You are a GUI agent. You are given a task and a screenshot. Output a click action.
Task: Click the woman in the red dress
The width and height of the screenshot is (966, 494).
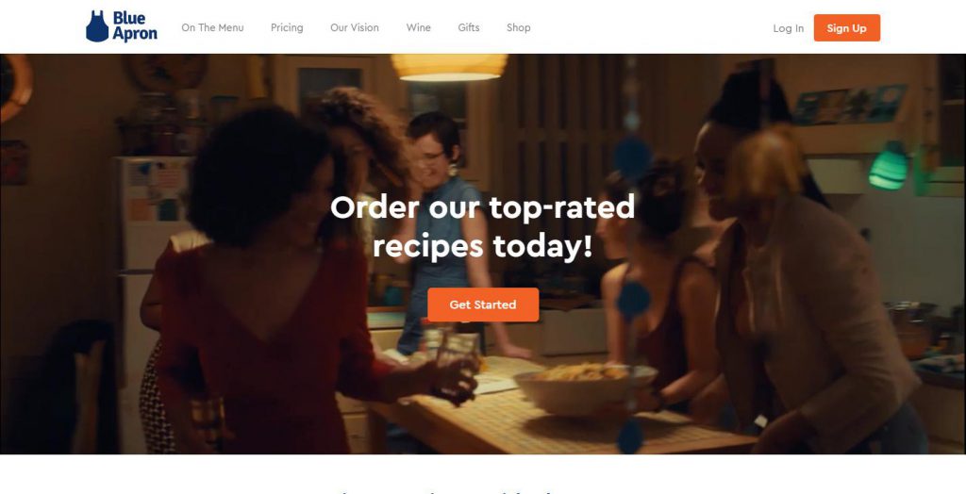[265, 289]
